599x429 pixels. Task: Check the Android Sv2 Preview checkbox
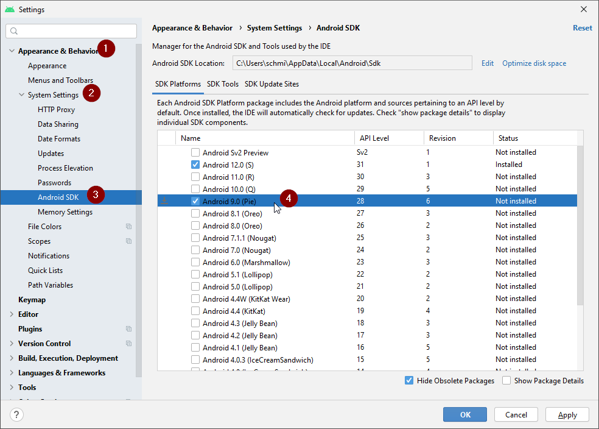tap(195, 152)
